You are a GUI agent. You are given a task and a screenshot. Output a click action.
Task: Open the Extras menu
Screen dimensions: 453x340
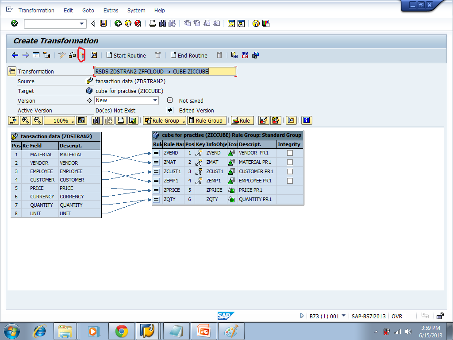click(x=110, y=10)
